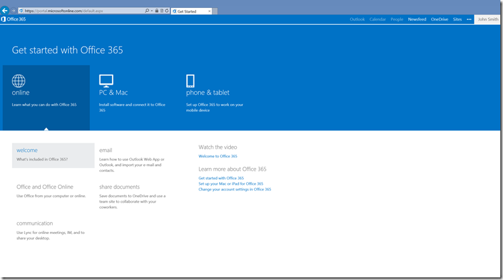Click the refresh icon in address bar
Viewport: 503px width, 280px height.
(x=167, y=11)
